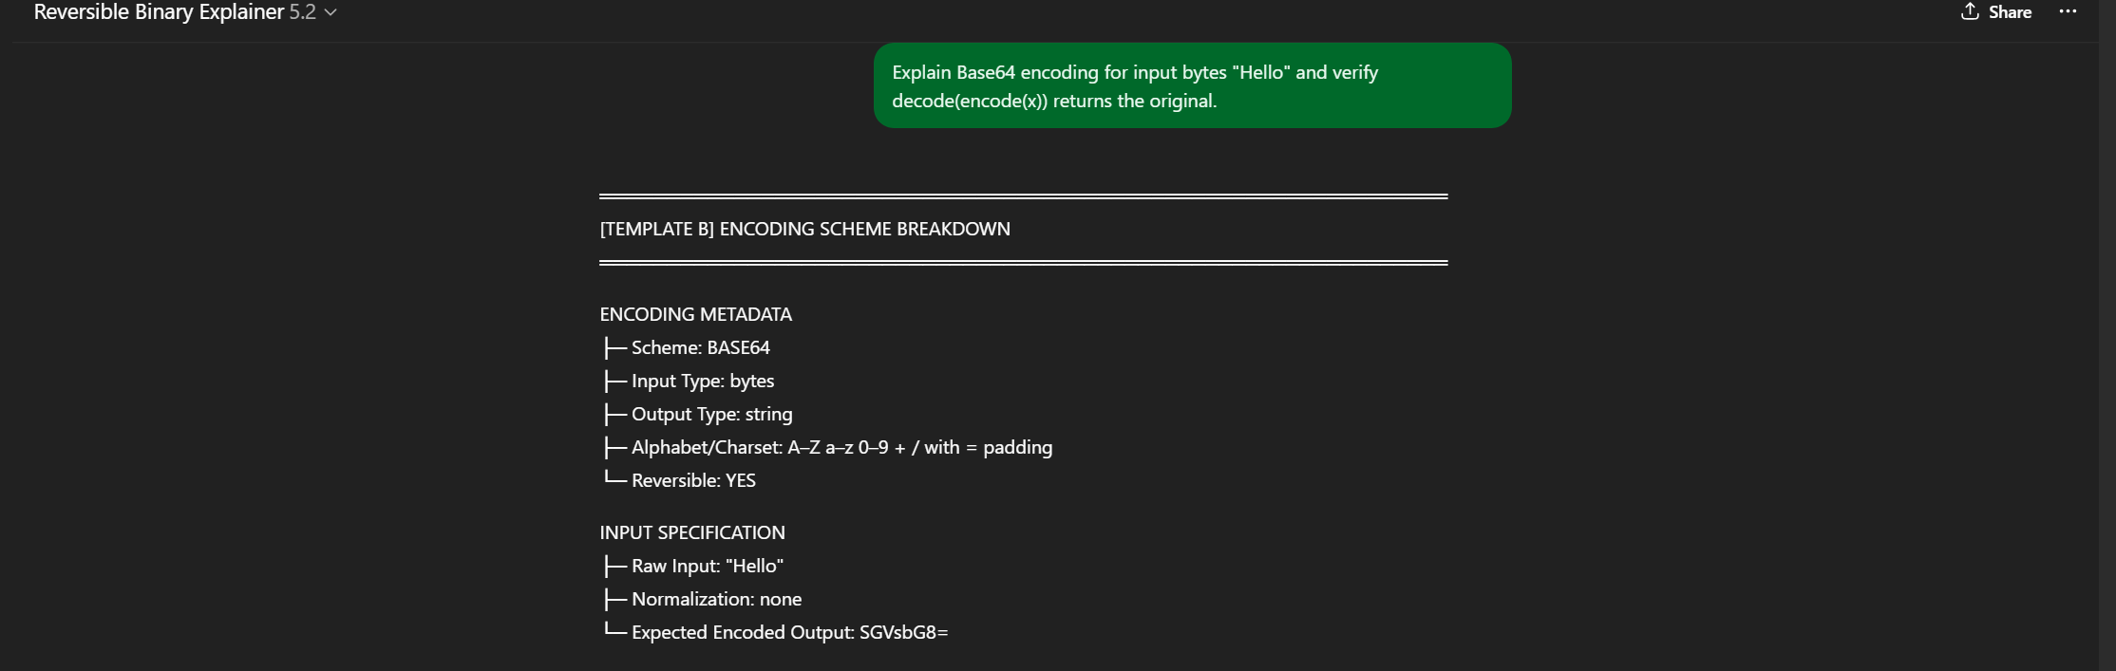Click the Reversible Binary Explainer title
Image resolution: width=2116 pixels, height=671 pixels.
pos(159,12)
